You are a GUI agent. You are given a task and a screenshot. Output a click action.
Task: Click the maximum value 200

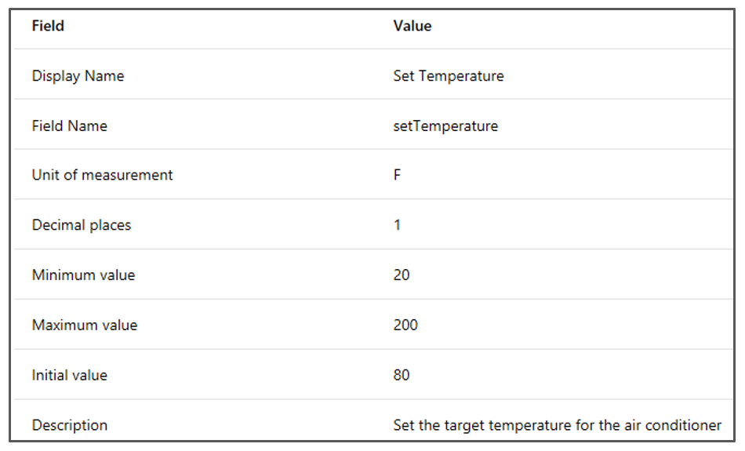click(x=405, y=326)
